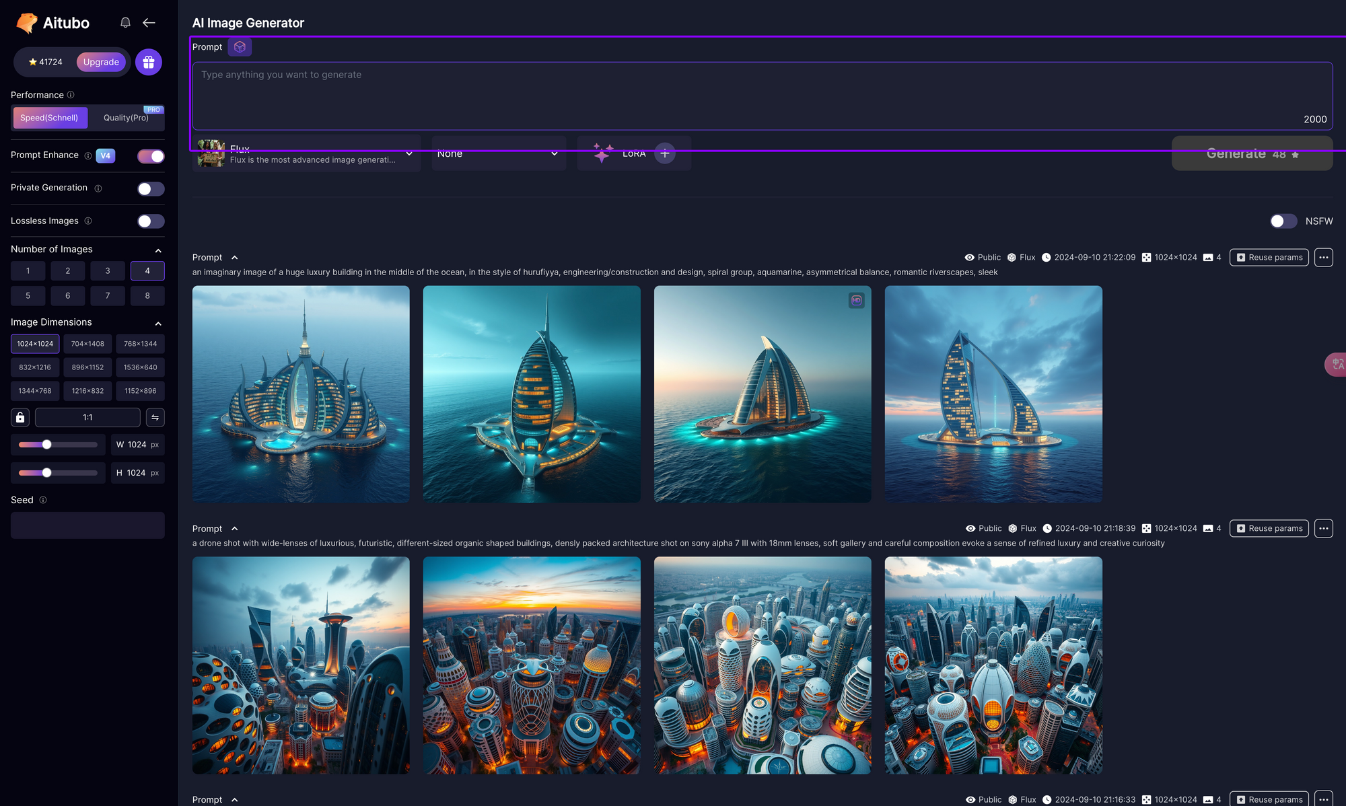This screenshot has height=806, width=1346.
Task: Select 1 image count
Action: click(28, 270)
